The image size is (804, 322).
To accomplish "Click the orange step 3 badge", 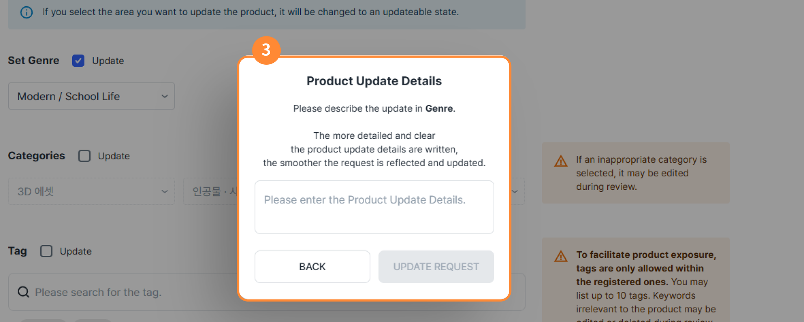I will [266, 50].
